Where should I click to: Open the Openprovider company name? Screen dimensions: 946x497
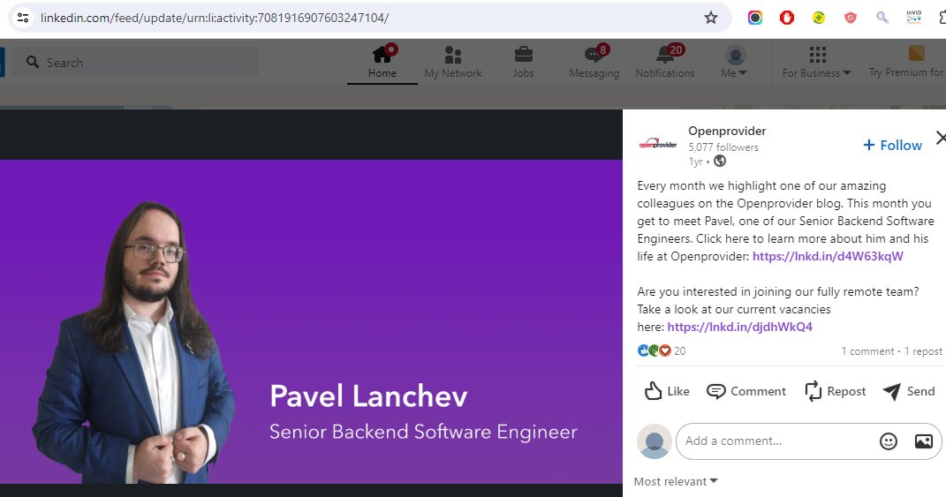click(x=727, y=131)
